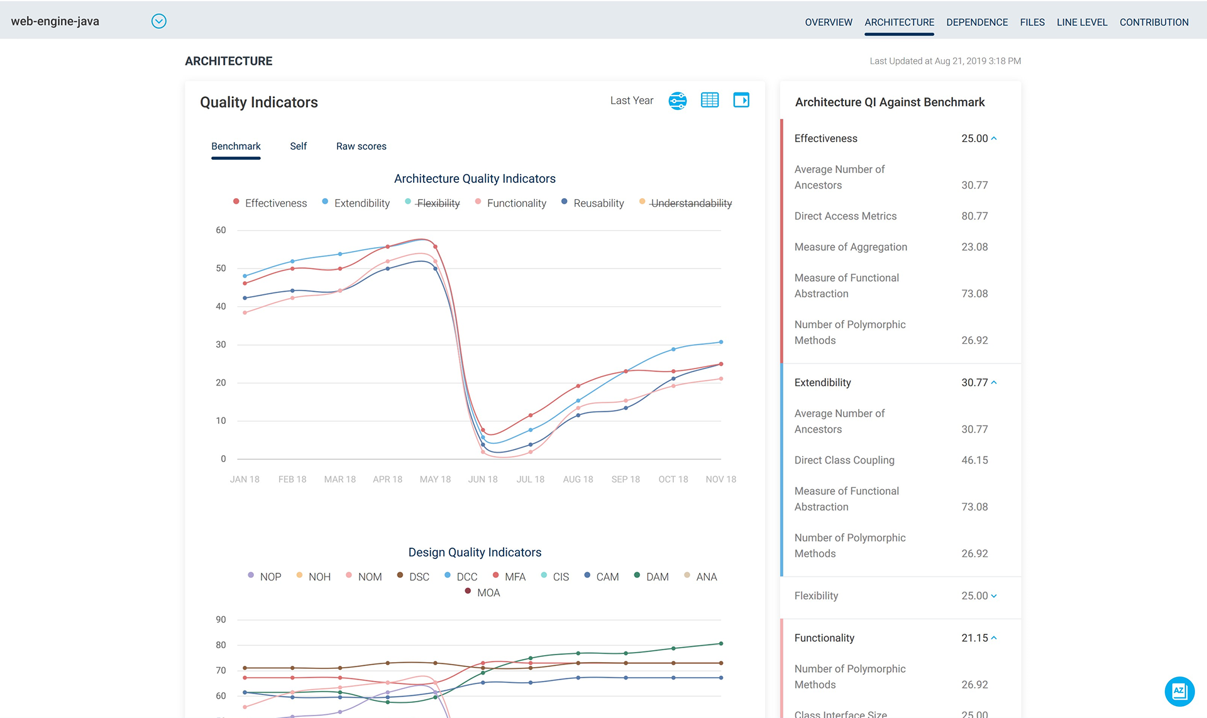Toggle NOM series in design legend

click(363, 577)
